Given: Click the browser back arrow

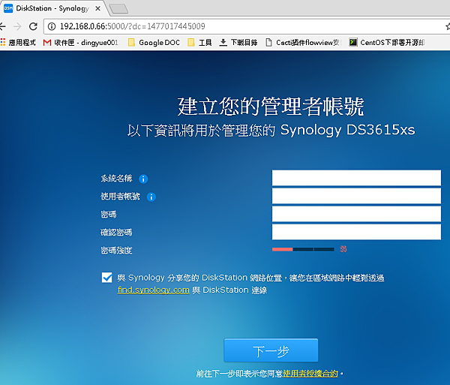Looking at the screenshot, I should pos(2,26).
